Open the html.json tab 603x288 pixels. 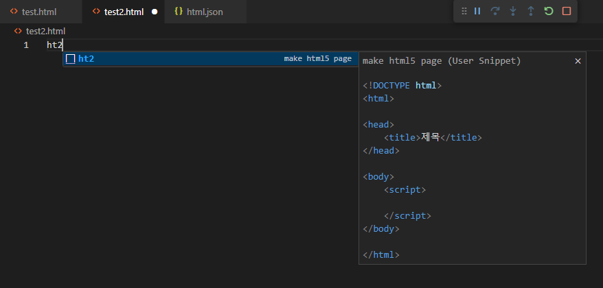tap(205, 12)
